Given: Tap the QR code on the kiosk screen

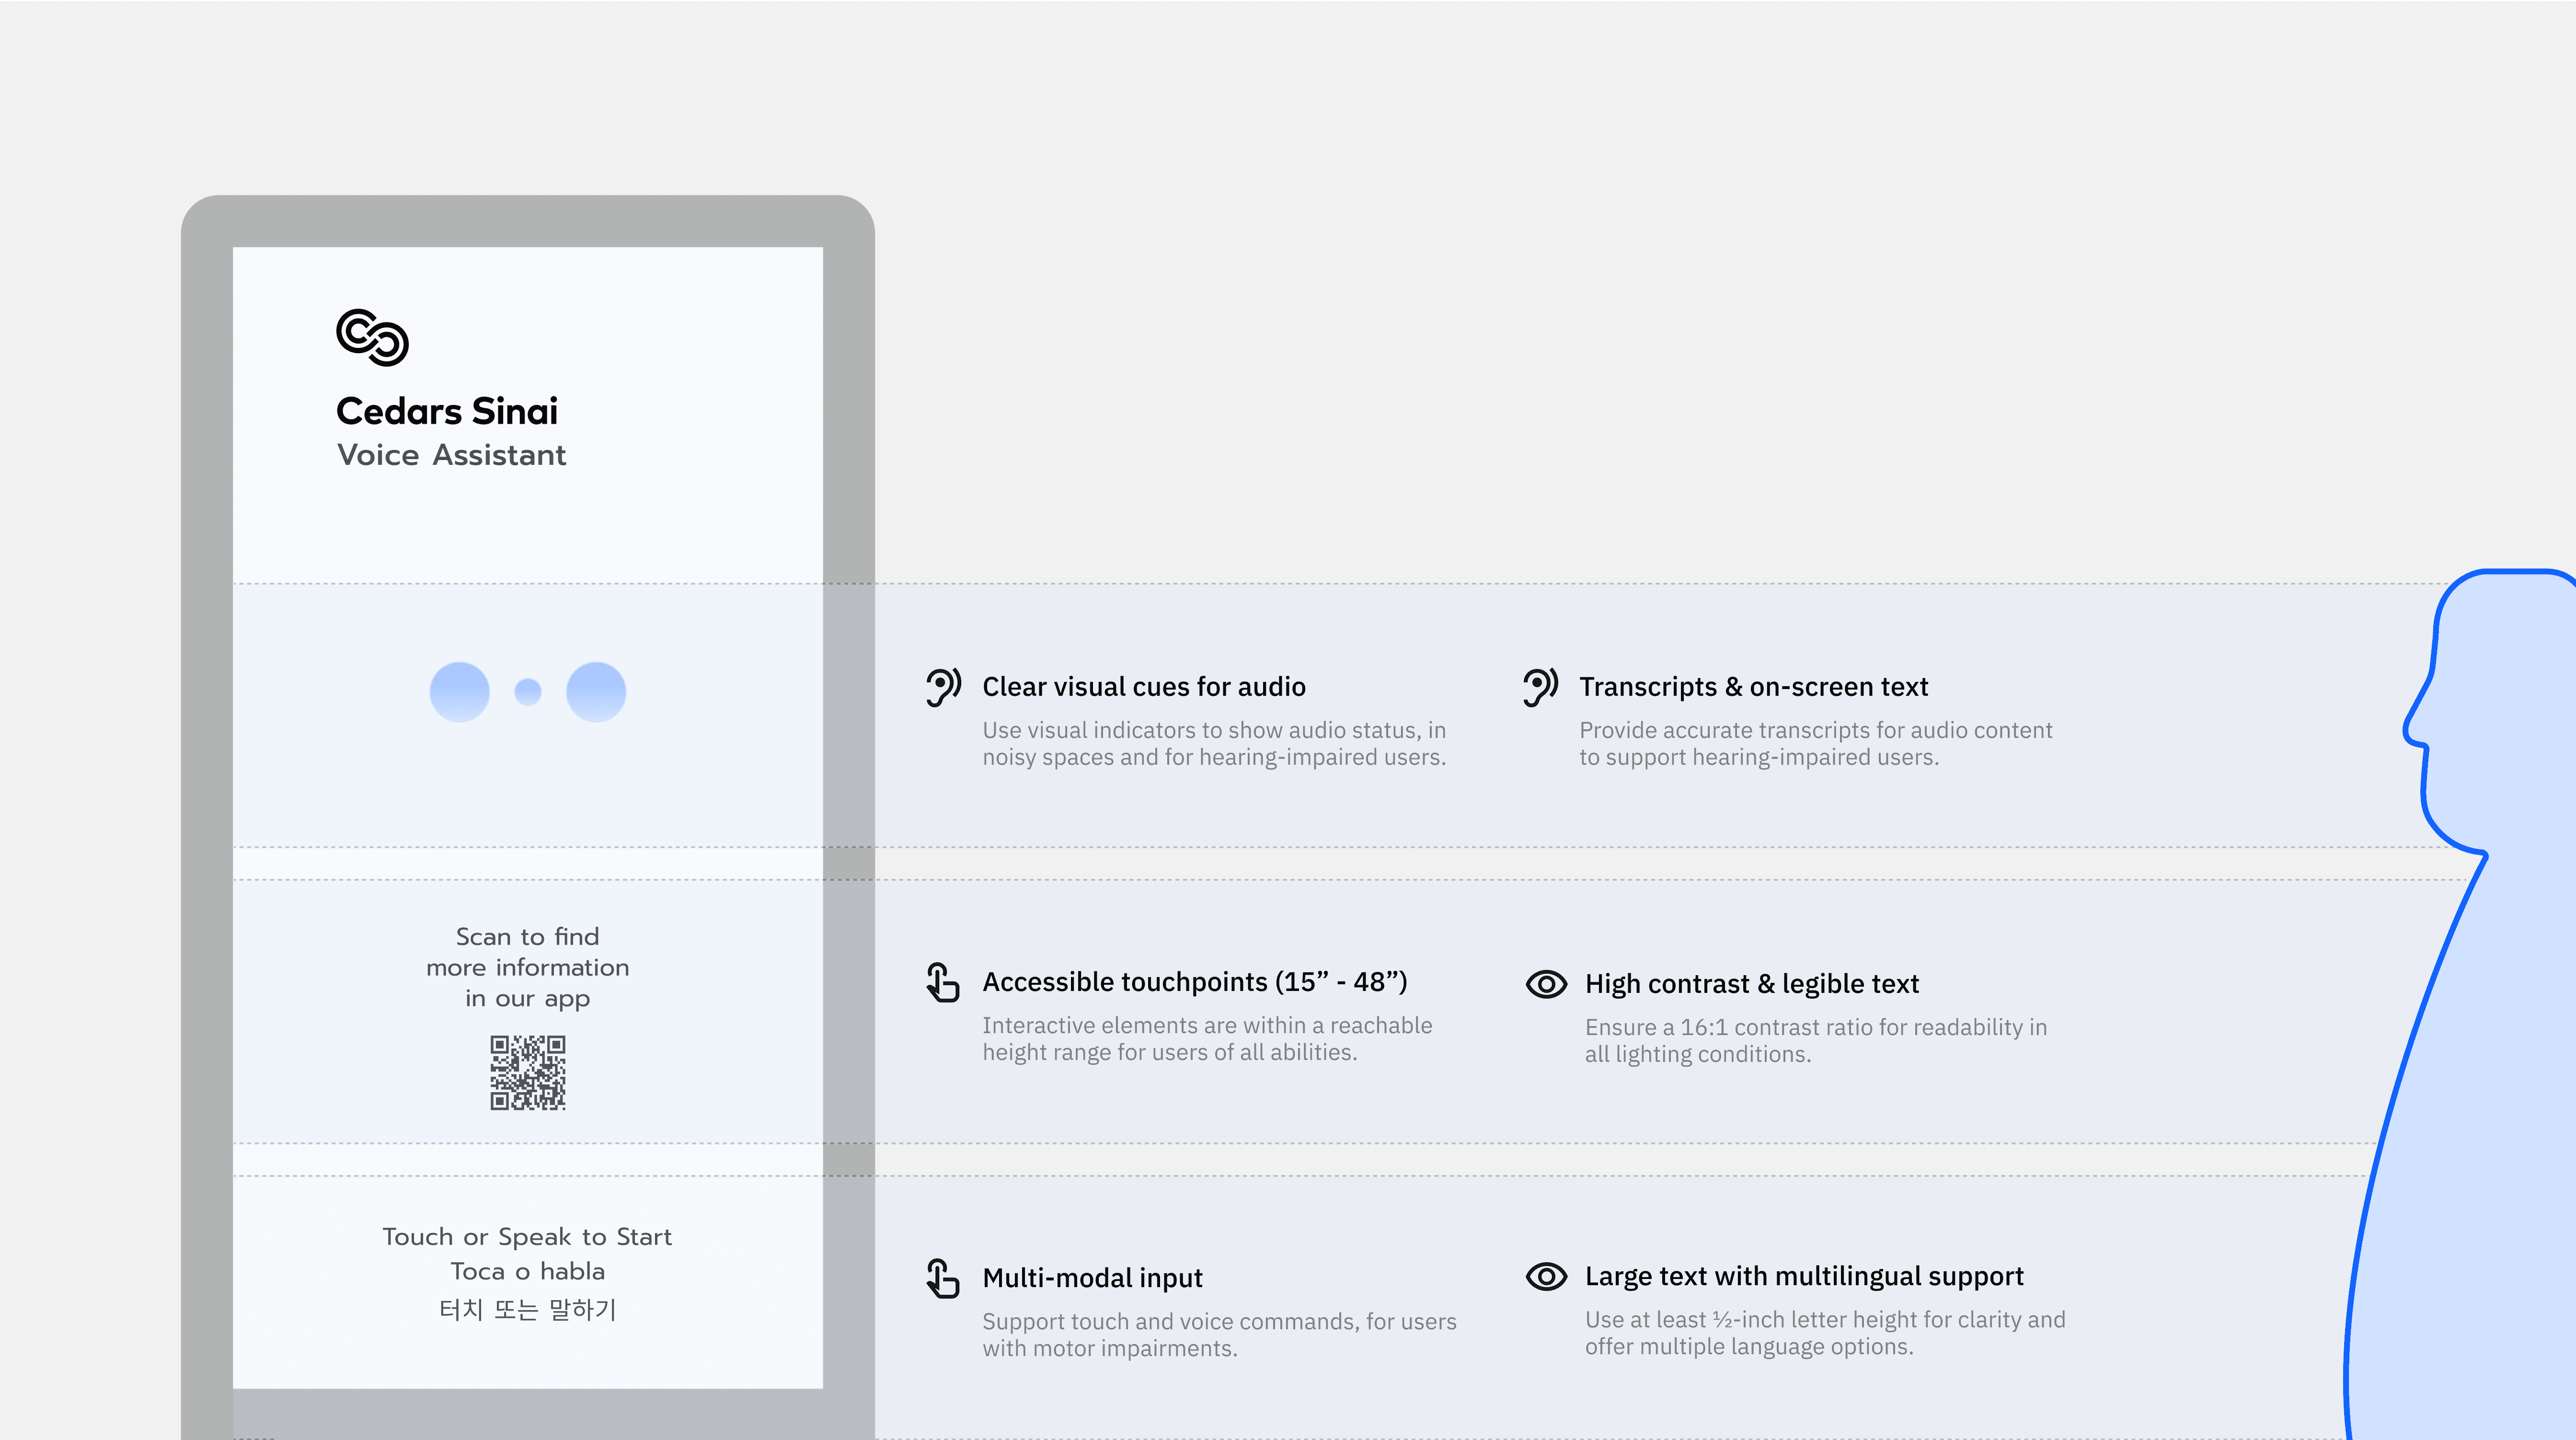Looking at the screenshot, I should pyautogui.click(x=528, y=1073).
